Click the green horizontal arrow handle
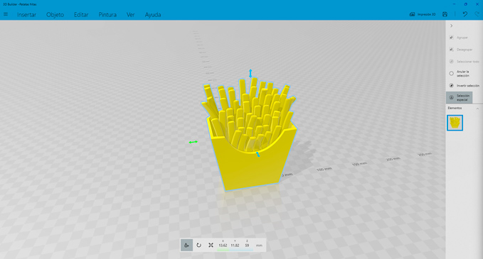This screenshot has height=259, width=483. (x=193, y=142)
